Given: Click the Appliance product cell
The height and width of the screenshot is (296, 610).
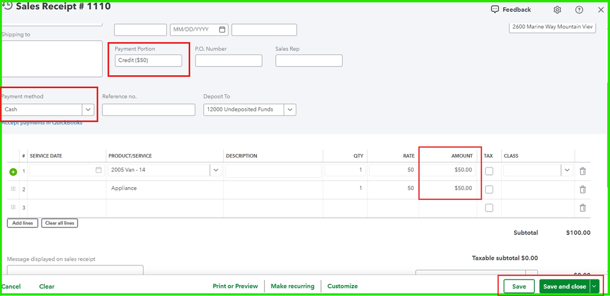Looking at the screenshot, I should point(165,189).
